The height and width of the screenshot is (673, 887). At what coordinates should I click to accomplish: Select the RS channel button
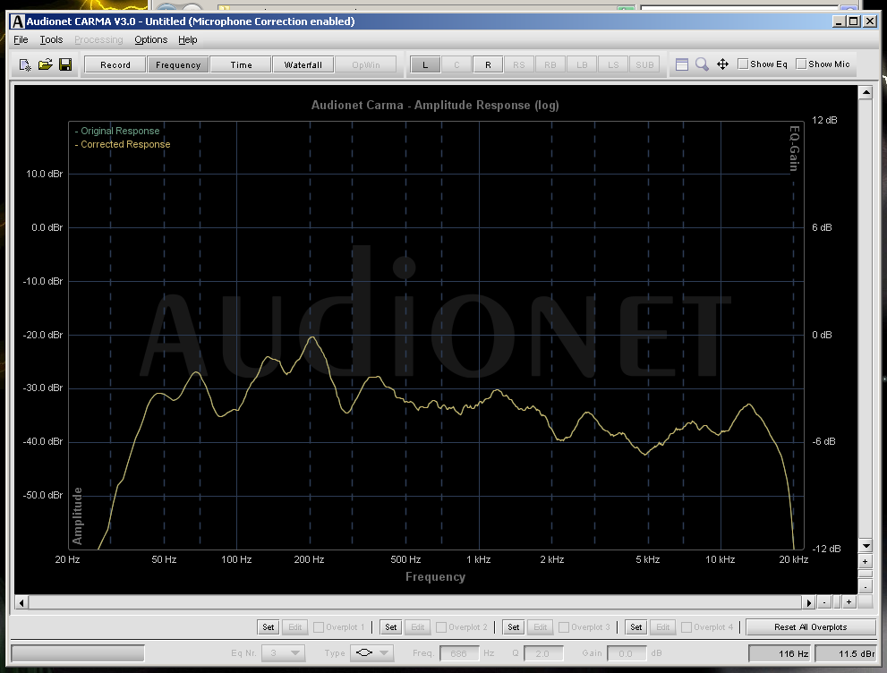coord(519,65)
